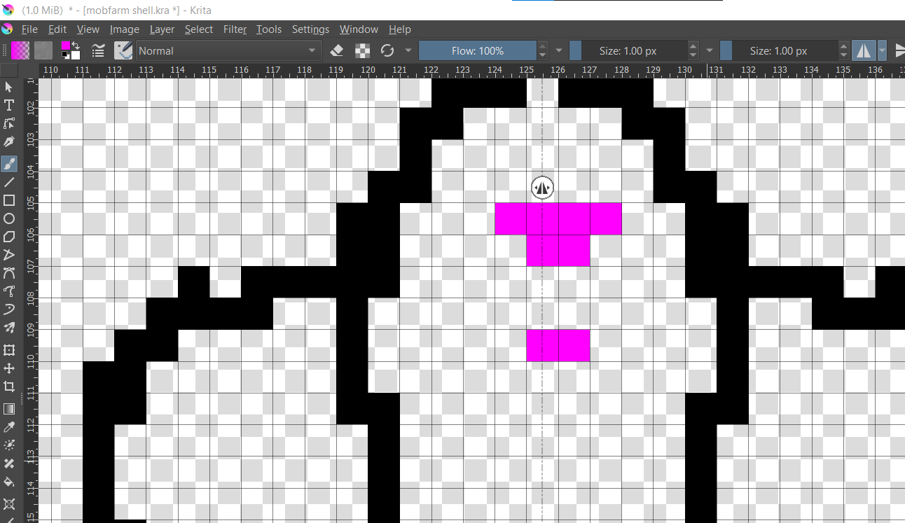905x523 pixels.
Task: Open the Filter menu
Action: (x=235, y=29)
